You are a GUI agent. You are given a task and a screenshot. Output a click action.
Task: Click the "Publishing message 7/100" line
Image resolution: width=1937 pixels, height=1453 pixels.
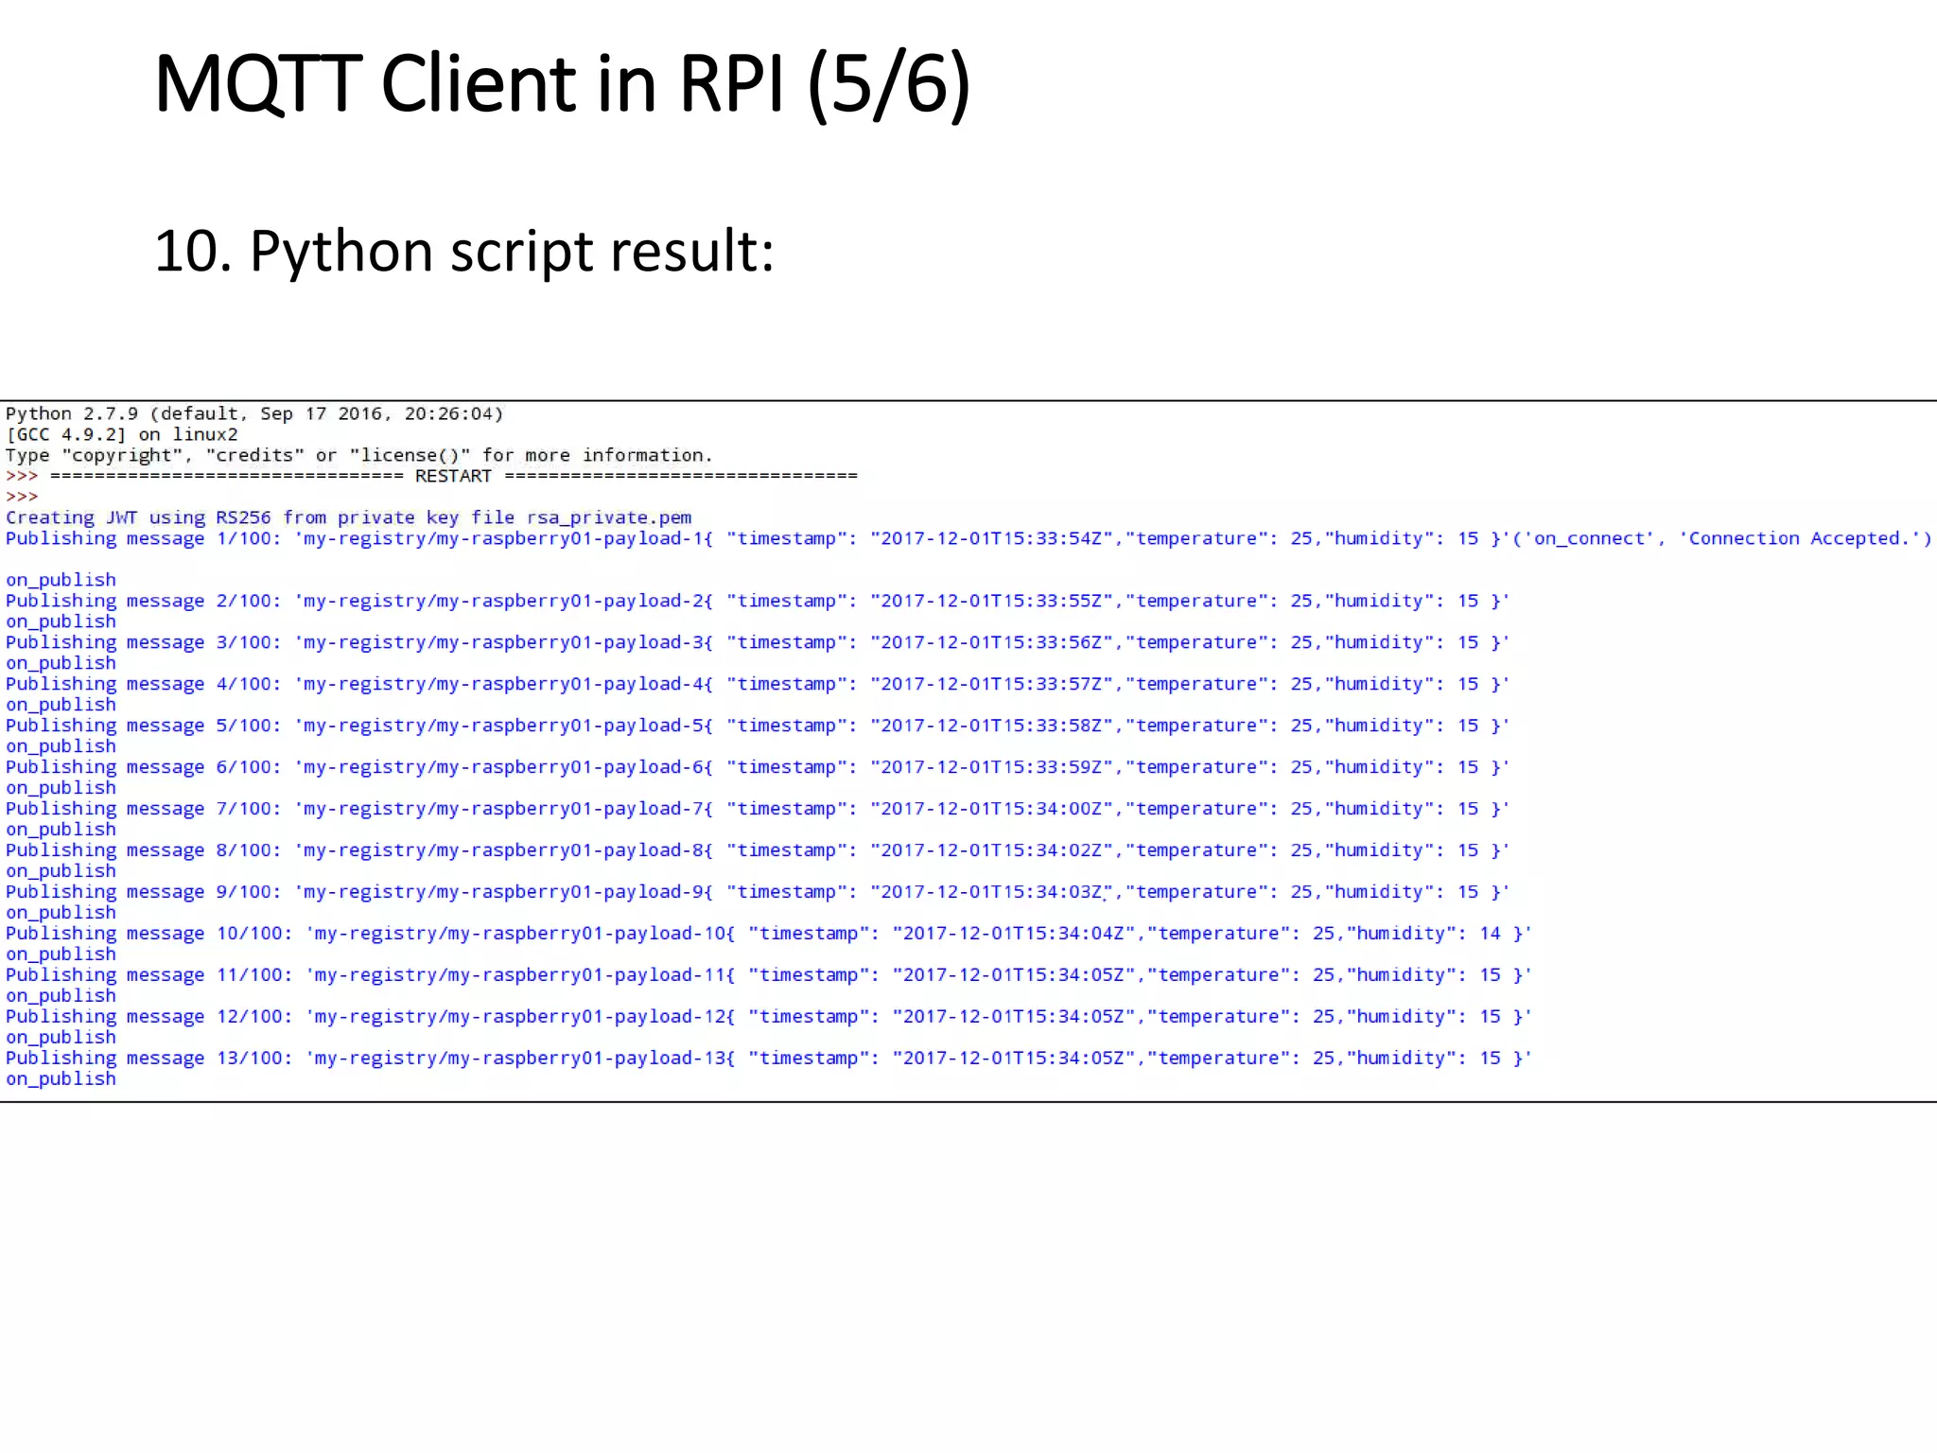click(758, 809)
